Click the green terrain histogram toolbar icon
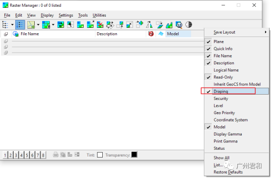This screenshot has width=271, height=178. tap(169, 25)
